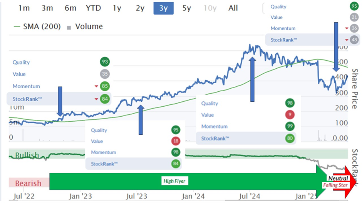Click the Momentum score 85 badge
This screenshot has width=362, height=203.
105,86
